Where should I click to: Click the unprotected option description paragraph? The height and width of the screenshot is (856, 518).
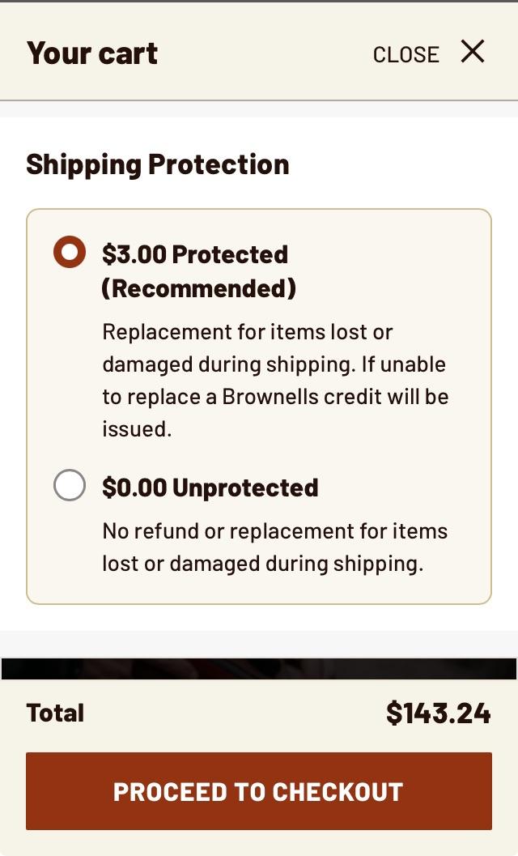click(274, 547)
